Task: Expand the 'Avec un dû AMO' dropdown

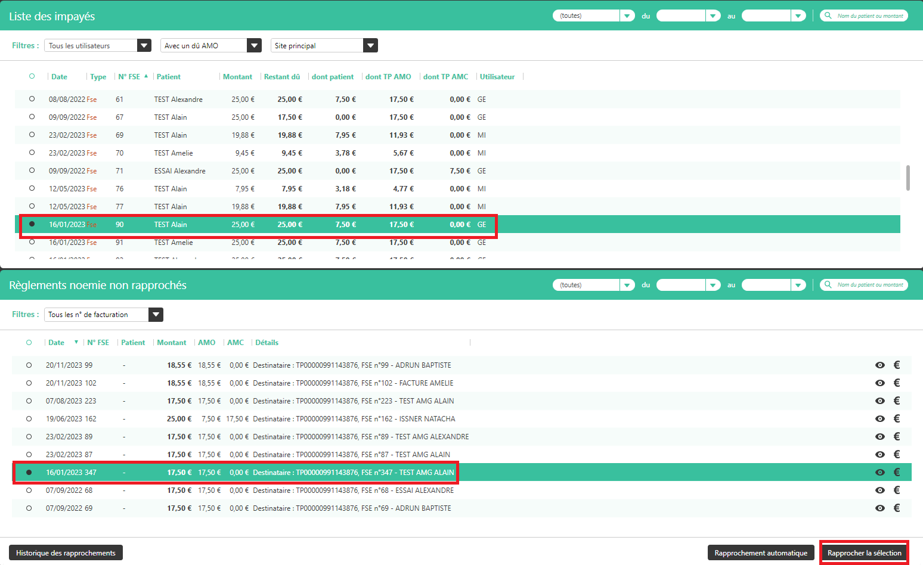Action: click(x=254, y=45)
